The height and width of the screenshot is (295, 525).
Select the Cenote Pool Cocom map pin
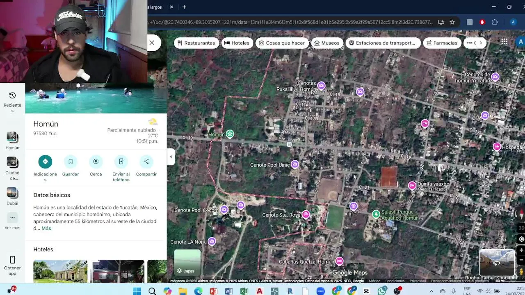point(224,210)
